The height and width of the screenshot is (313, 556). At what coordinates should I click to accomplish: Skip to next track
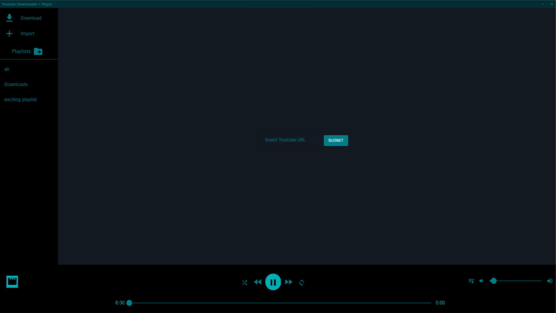click(289, 282)
